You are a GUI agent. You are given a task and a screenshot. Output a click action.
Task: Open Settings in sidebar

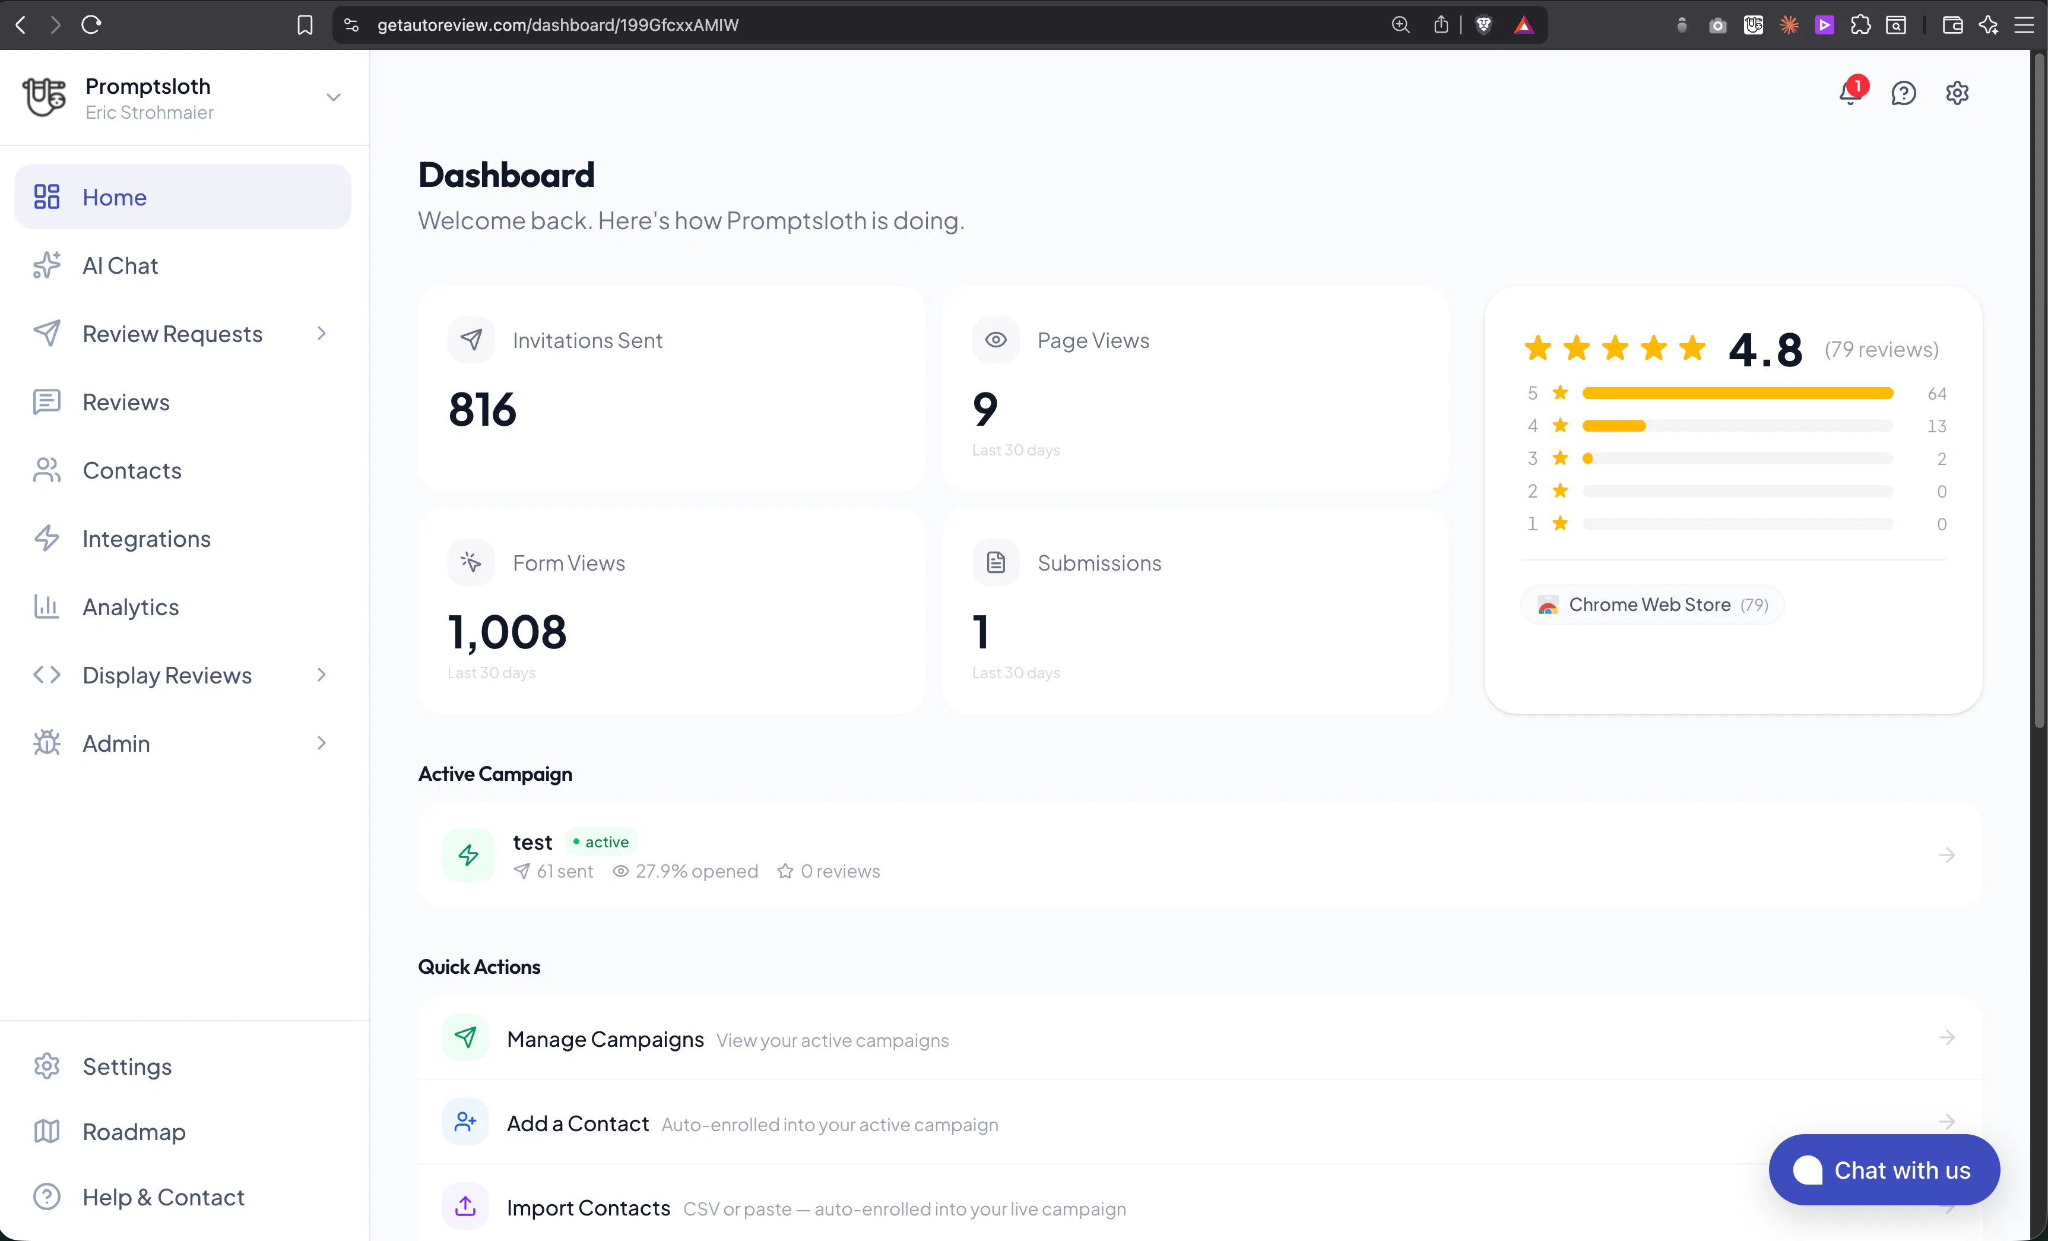(x=183, y=1066)
